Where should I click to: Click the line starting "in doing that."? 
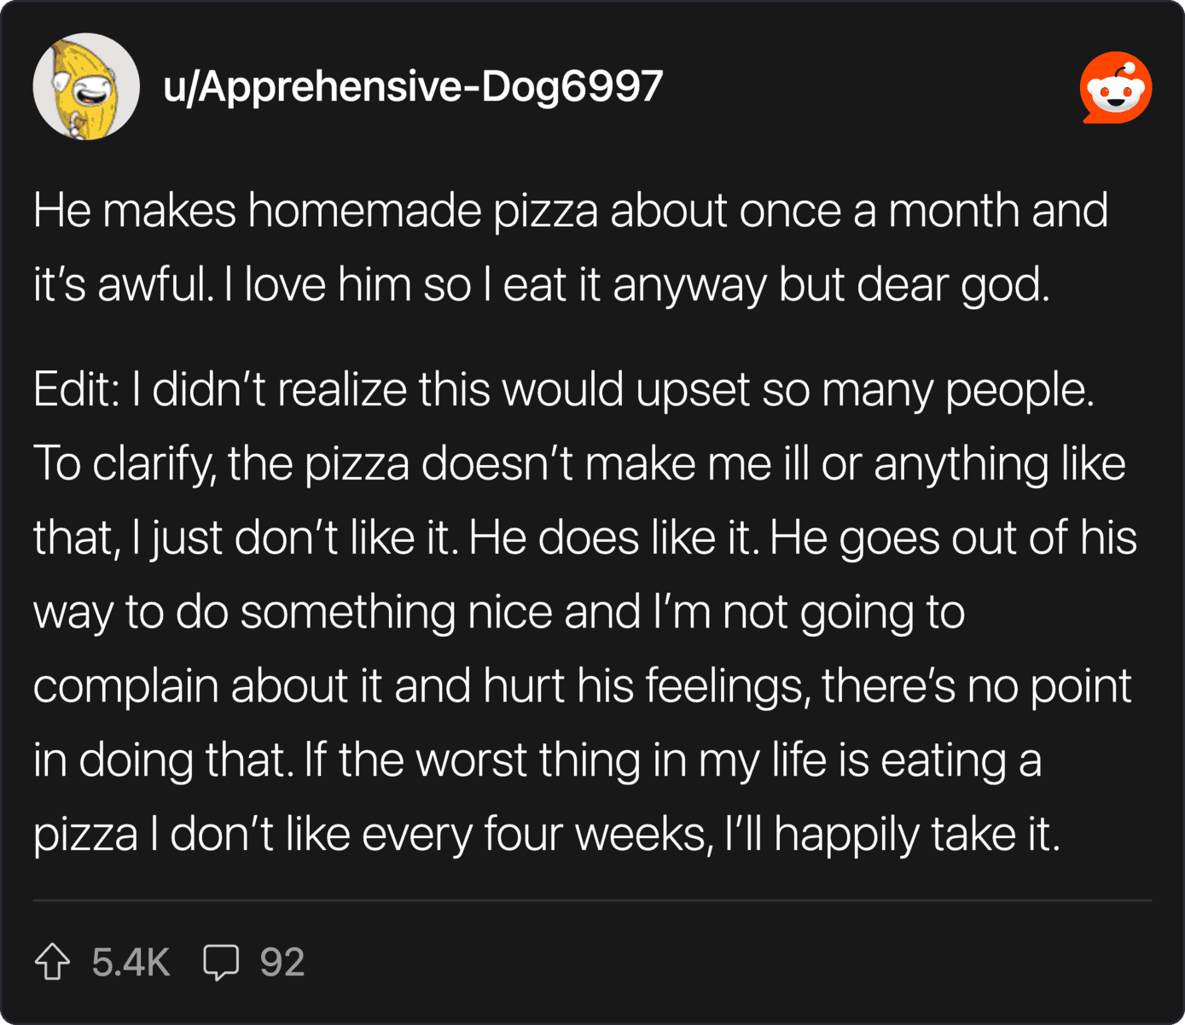point(537,760)
